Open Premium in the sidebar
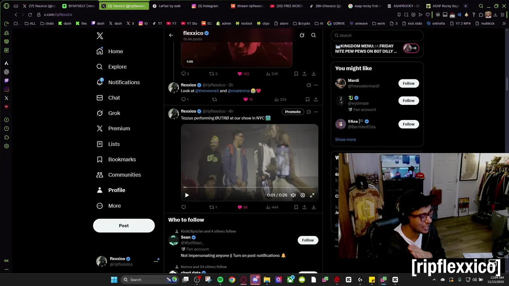509x286 pixels. pos(113,128)
